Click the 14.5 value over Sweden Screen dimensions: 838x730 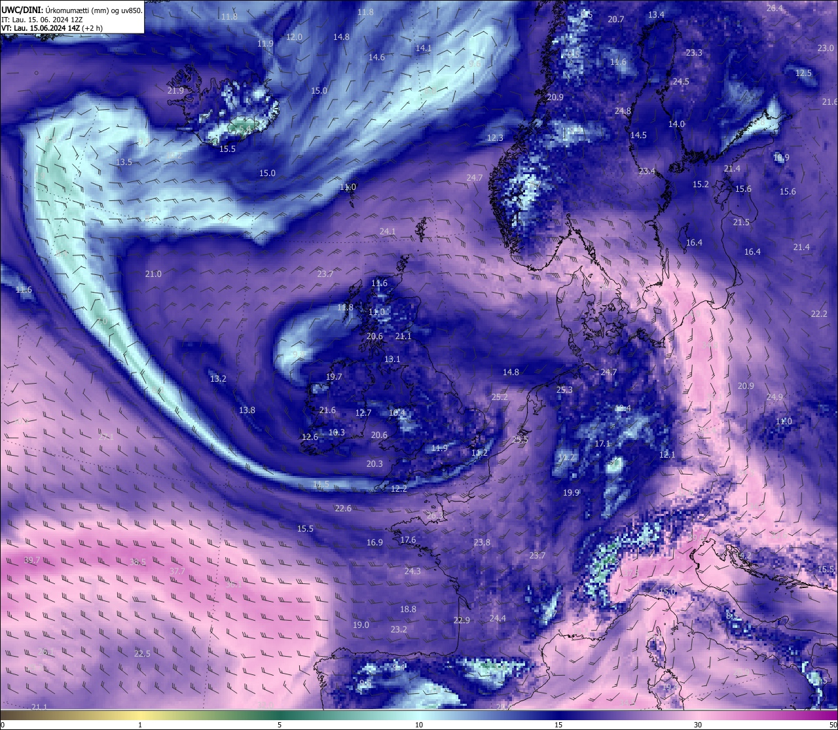(x=638, y=135)
